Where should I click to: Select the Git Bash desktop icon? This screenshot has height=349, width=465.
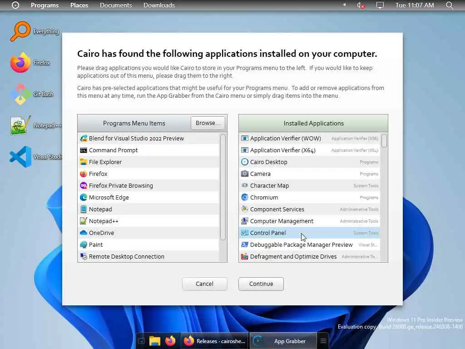coord(20,94)
